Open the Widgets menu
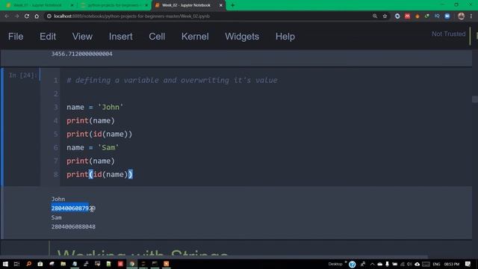This screenshot has width=478, height=269. [x=242, y=37]
